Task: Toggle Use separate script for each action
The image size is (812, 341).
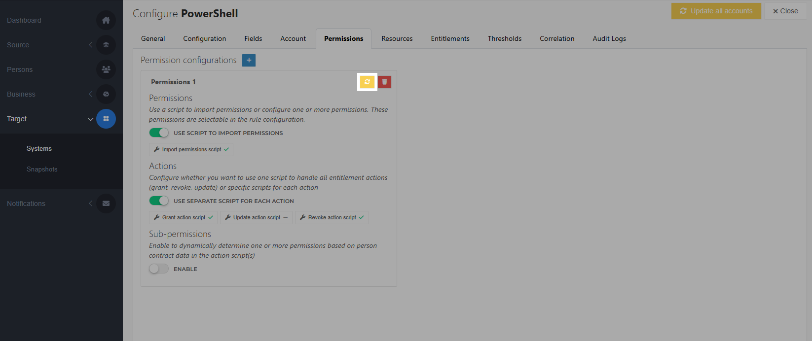Action: (x=159, y=201)
